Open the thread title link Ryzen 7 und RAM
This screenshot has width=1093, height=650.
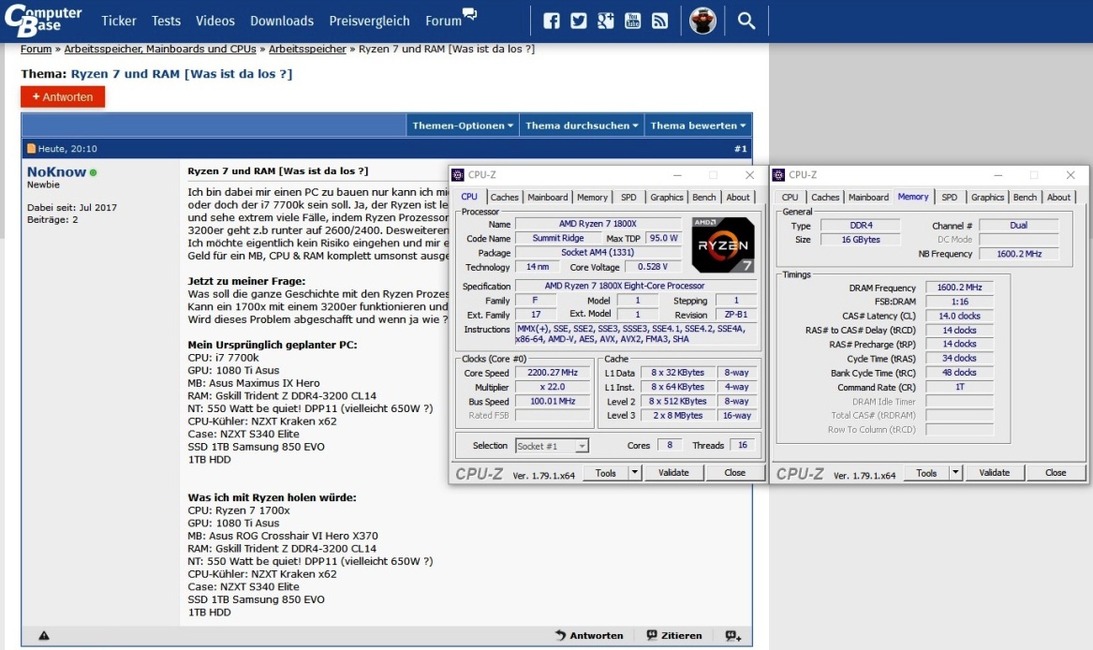[182, 74]
